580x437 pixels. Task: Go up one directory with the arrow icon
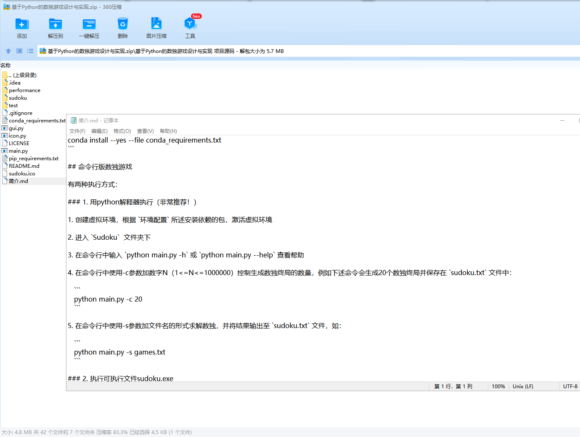(8, 51)
